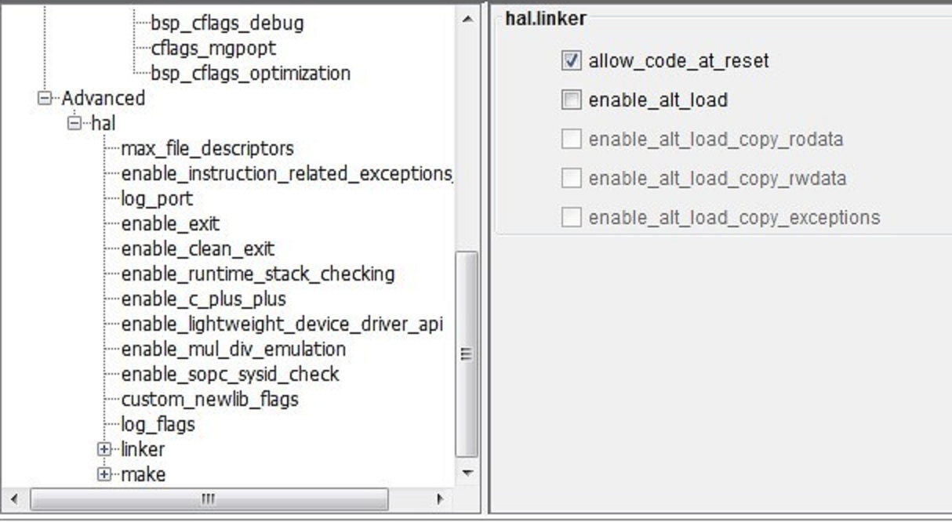Enable the enable_alt_load checkbox
This screenshot has height=522, width=952.
point(571,100)
